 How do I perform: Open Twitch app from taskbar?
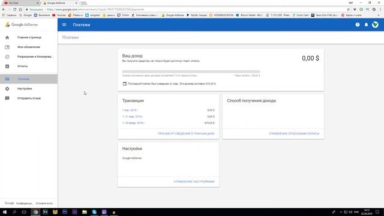coord(104,212)
